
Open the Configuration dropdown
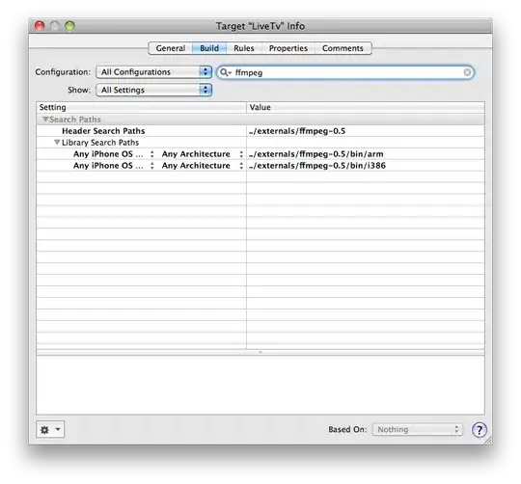(153, 72)
